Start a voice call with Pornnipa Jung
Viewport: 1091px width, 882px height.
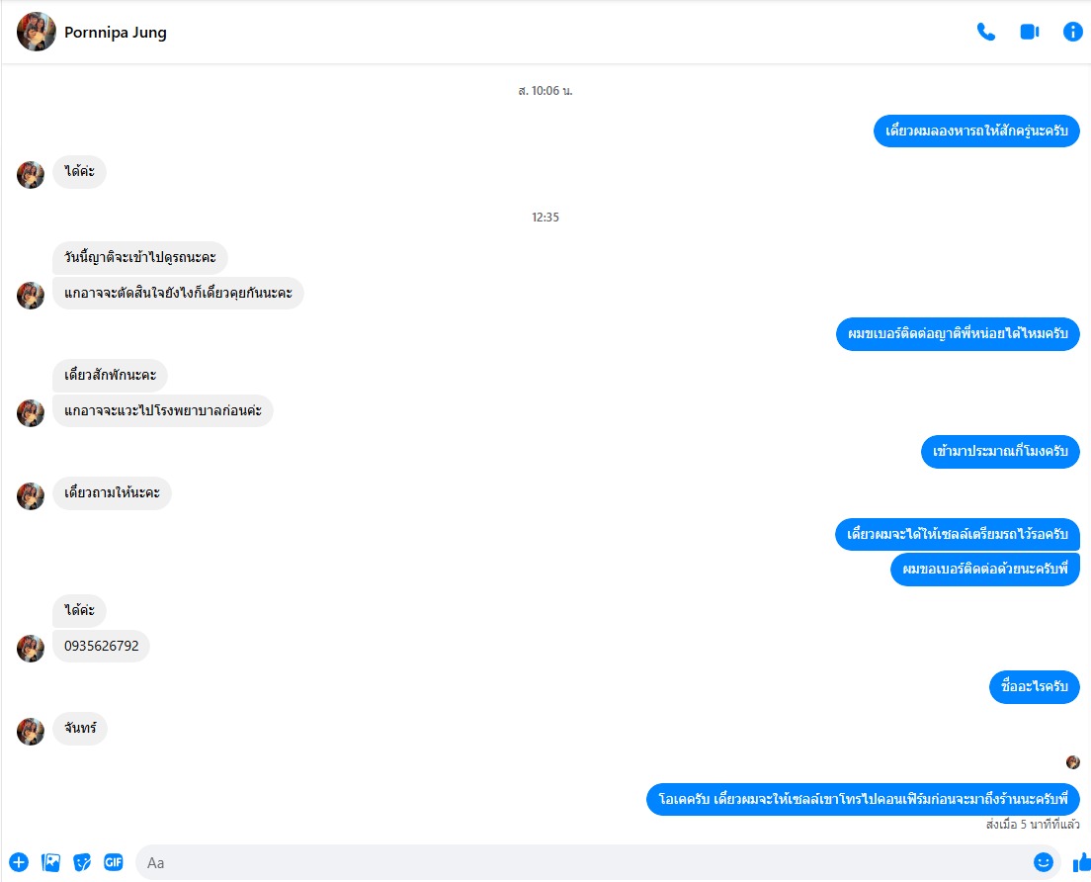point(986,32)
